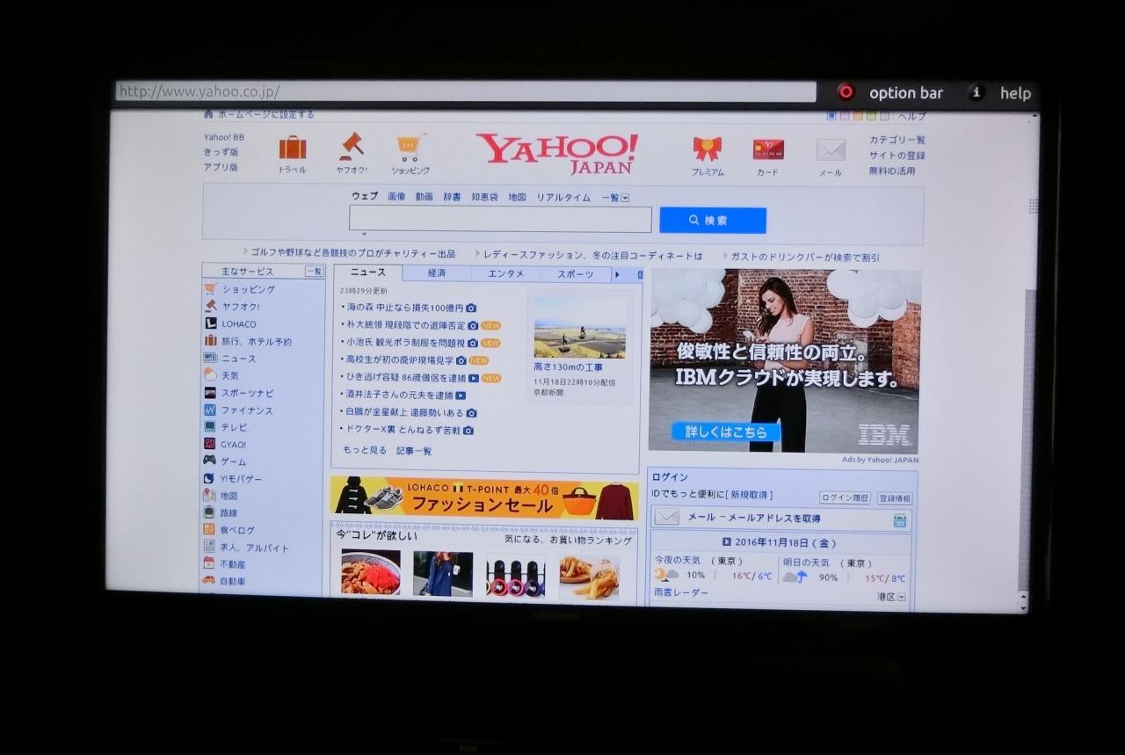Open 高さ130mの工事 news photo thumbnail

tap(580, 326)
